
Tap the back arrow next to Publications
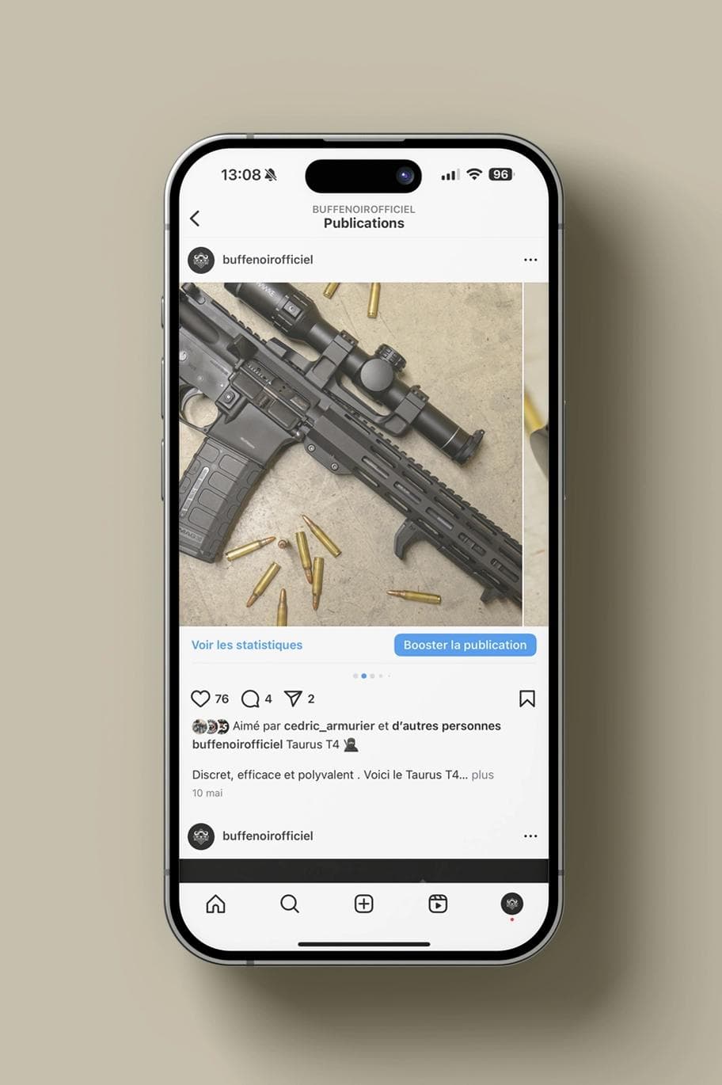(195, 219)
